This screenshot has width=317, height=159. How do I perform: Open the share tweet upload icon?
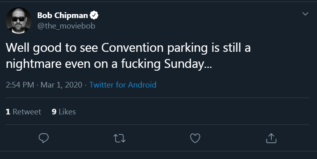click(271, 138)
